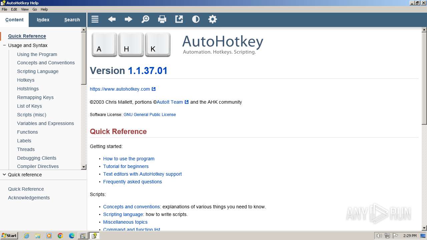The height and width of the screenshot is (240, 427).
Task: Open Concepts and Conventions in sidebar
Action: click(x=46, y=63)
